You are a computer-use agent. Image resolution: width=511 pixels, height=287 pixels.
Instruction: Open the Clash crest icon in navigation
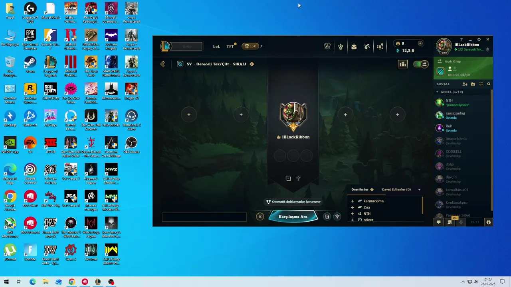click(327, 46)
